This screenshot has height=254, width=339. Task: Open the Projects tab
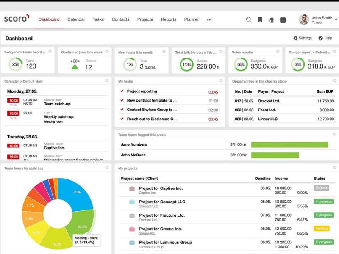[x=145, y=19]
